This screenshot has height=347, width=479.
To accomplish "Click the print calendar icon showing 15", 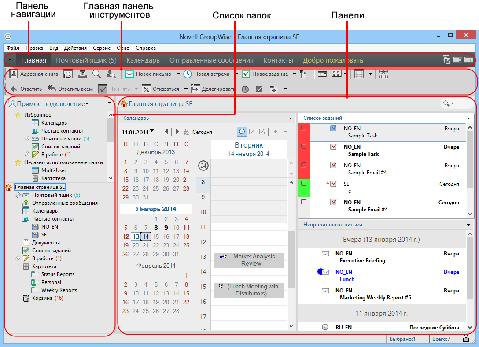I will point(82,74).
